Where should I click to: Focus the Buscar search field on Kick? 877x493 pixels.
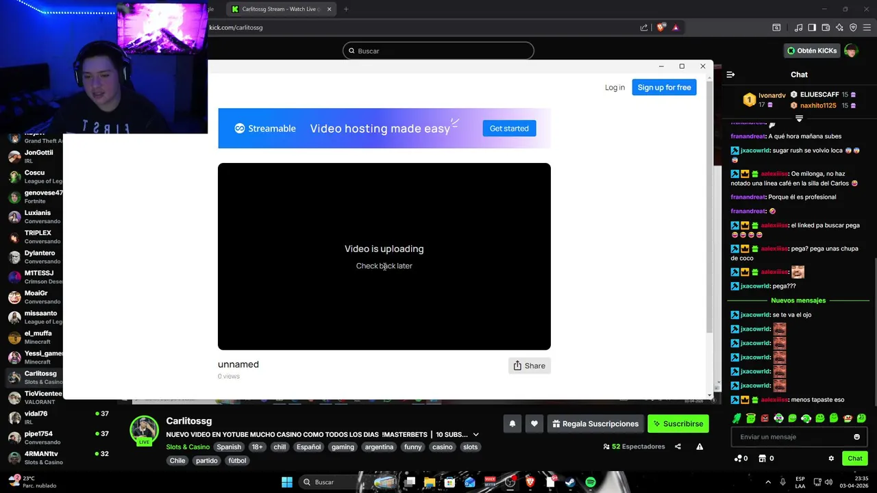(x=438, y=51)
